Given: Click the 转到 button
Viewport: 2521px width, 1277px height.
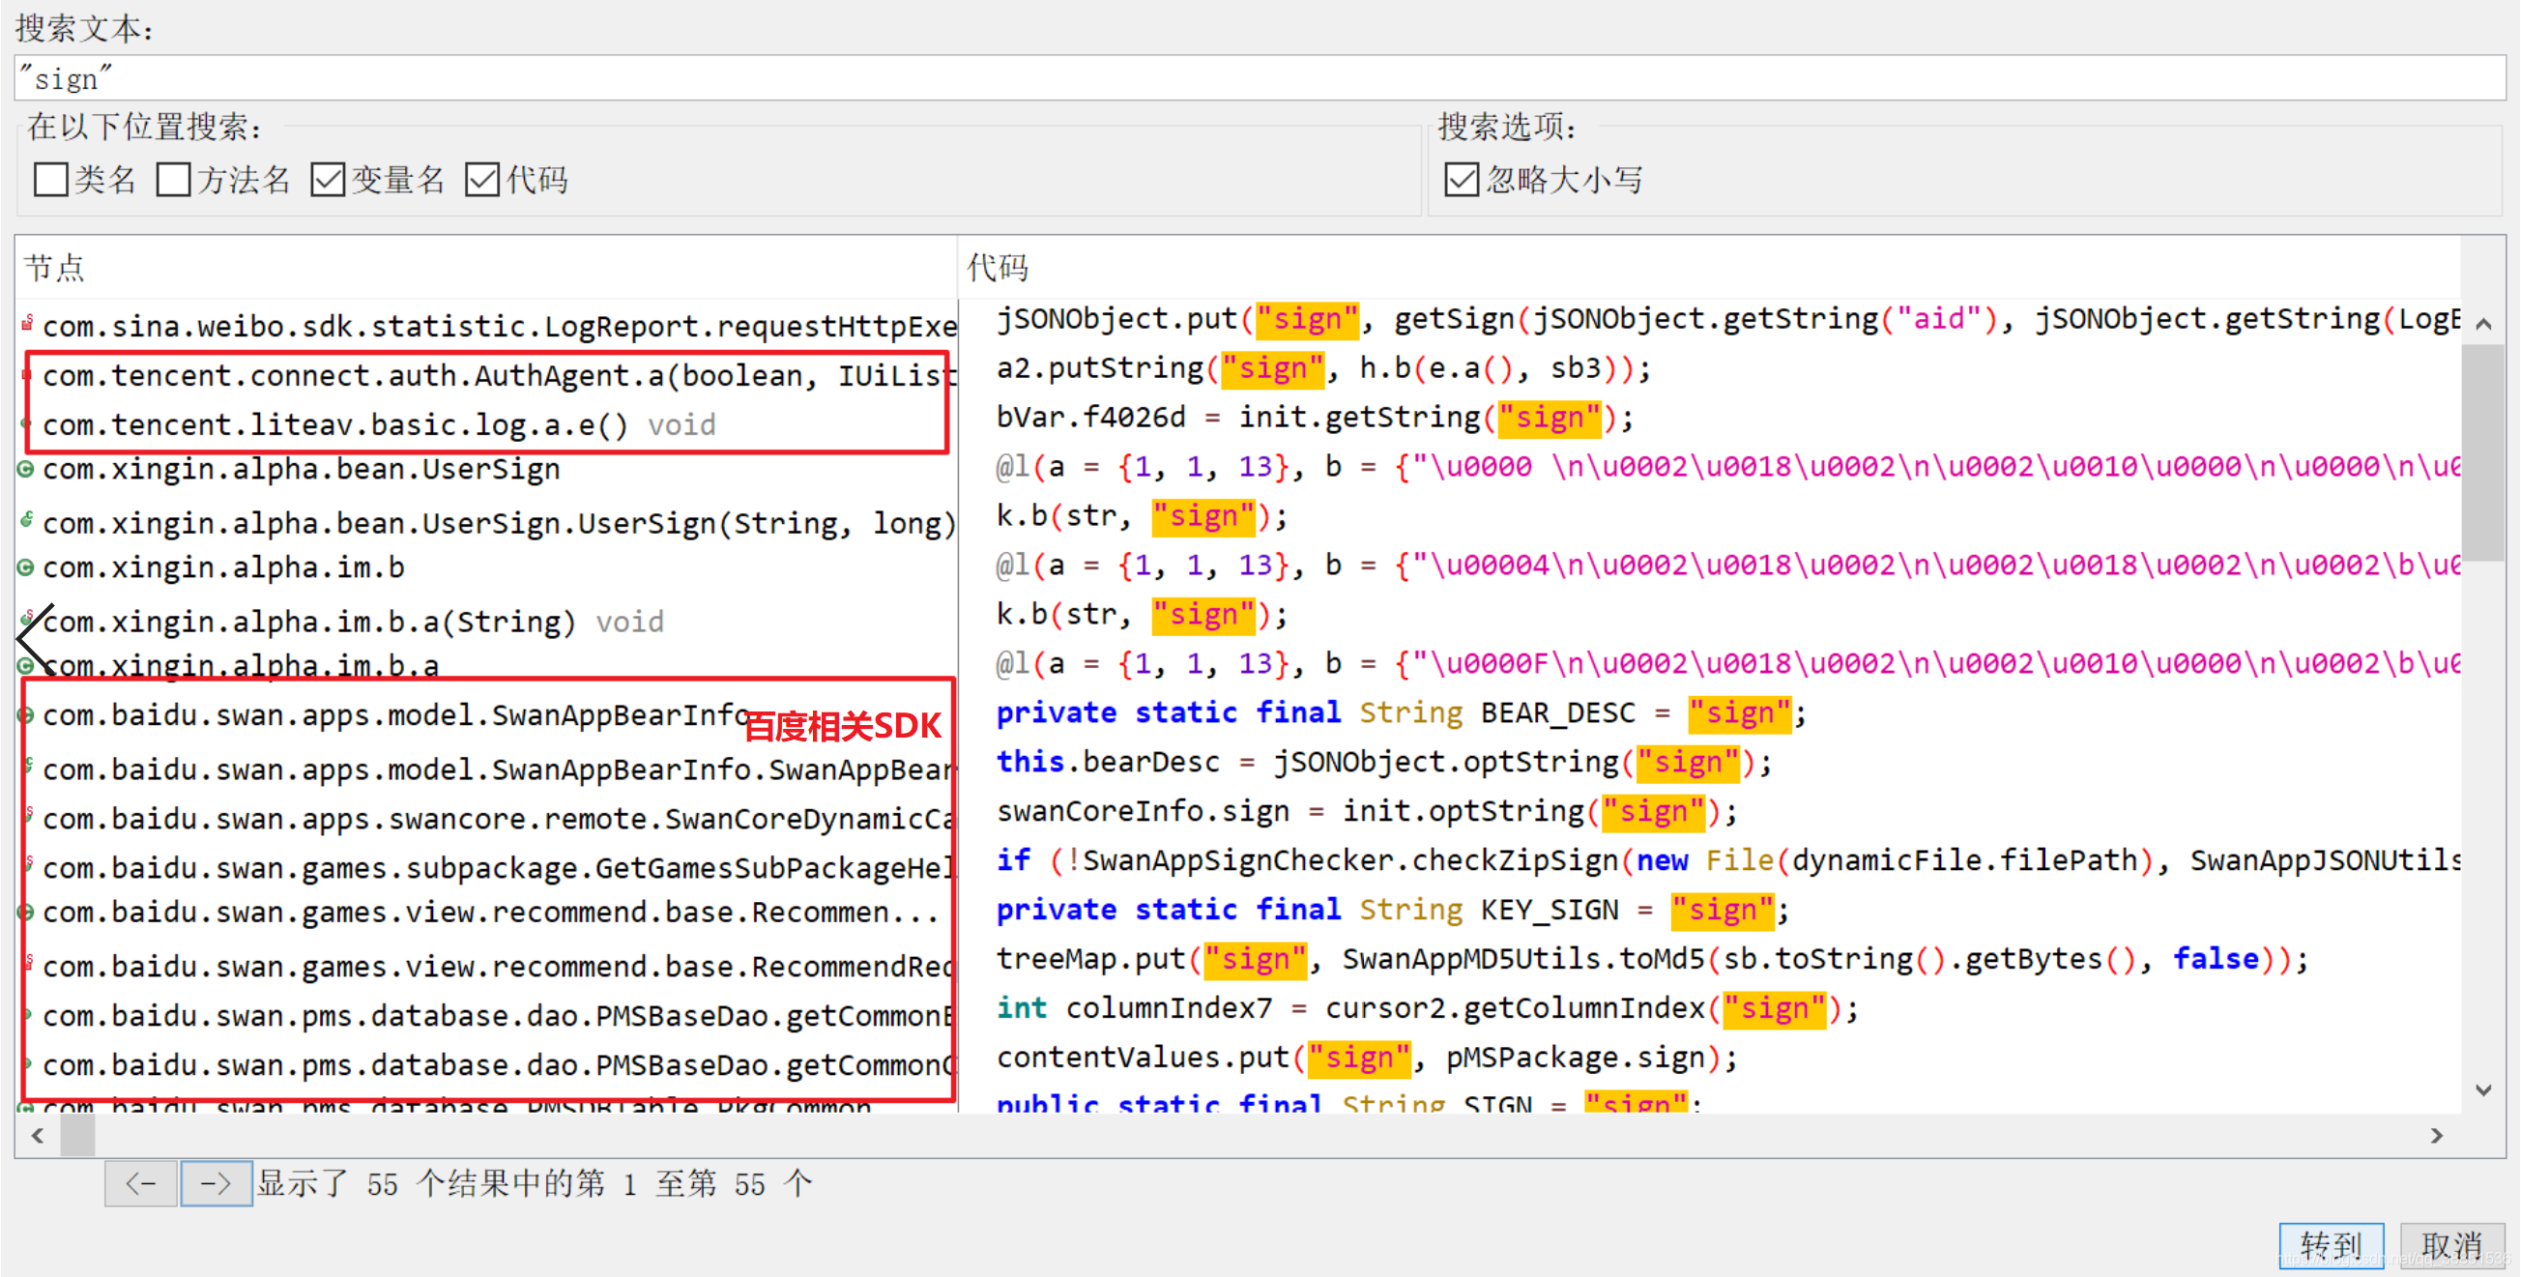Looking at the screenshot, I should click(2332, 1245).
